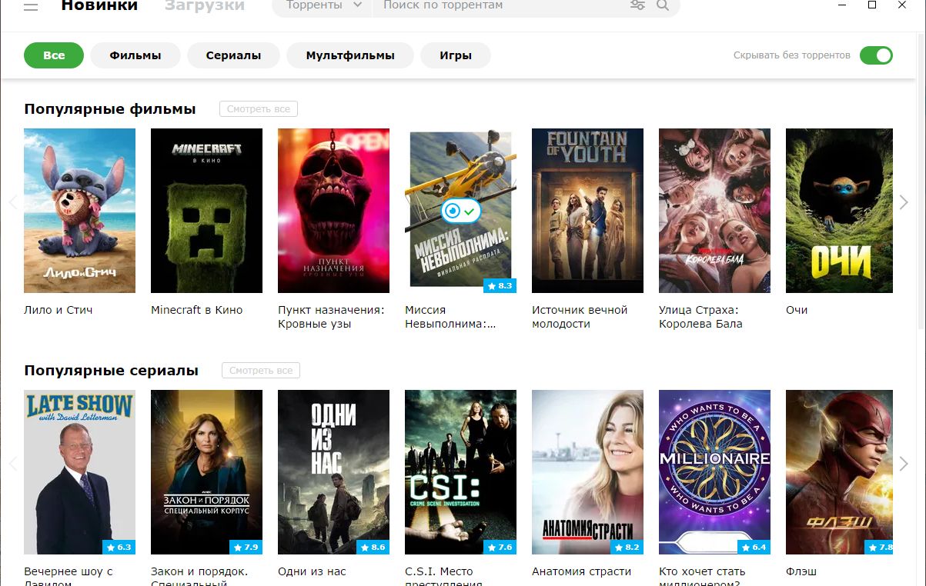
Task: Click the title text "Флэш"
Action: [801, 571]
